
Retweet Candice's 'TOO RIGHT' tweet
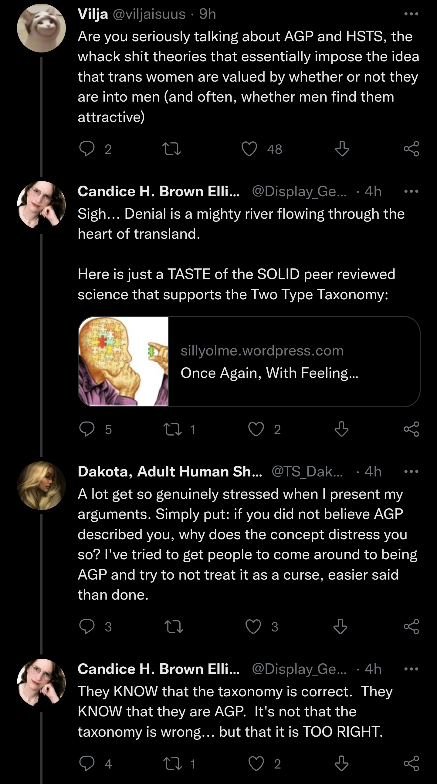pyautogui.click(x=173, y=764)
